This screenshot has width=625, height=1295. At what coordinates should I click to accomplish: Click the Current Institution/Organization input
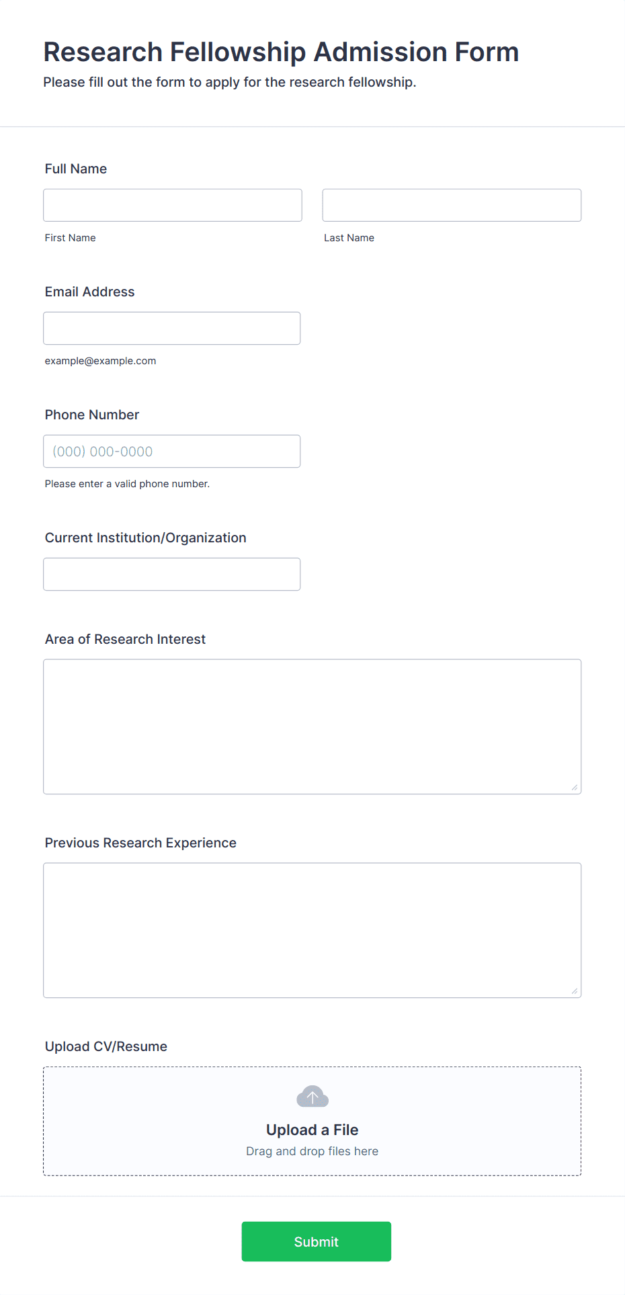click(172, 574)
